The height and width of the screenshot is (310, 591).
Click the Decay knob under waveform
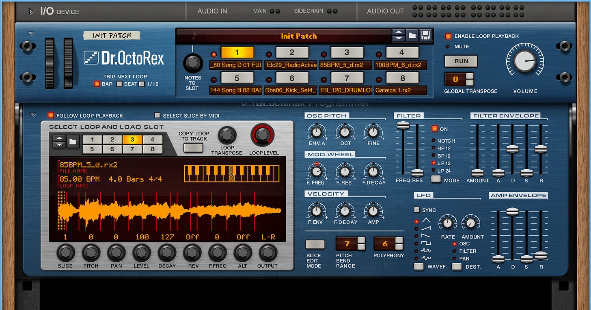pos(167,253)
